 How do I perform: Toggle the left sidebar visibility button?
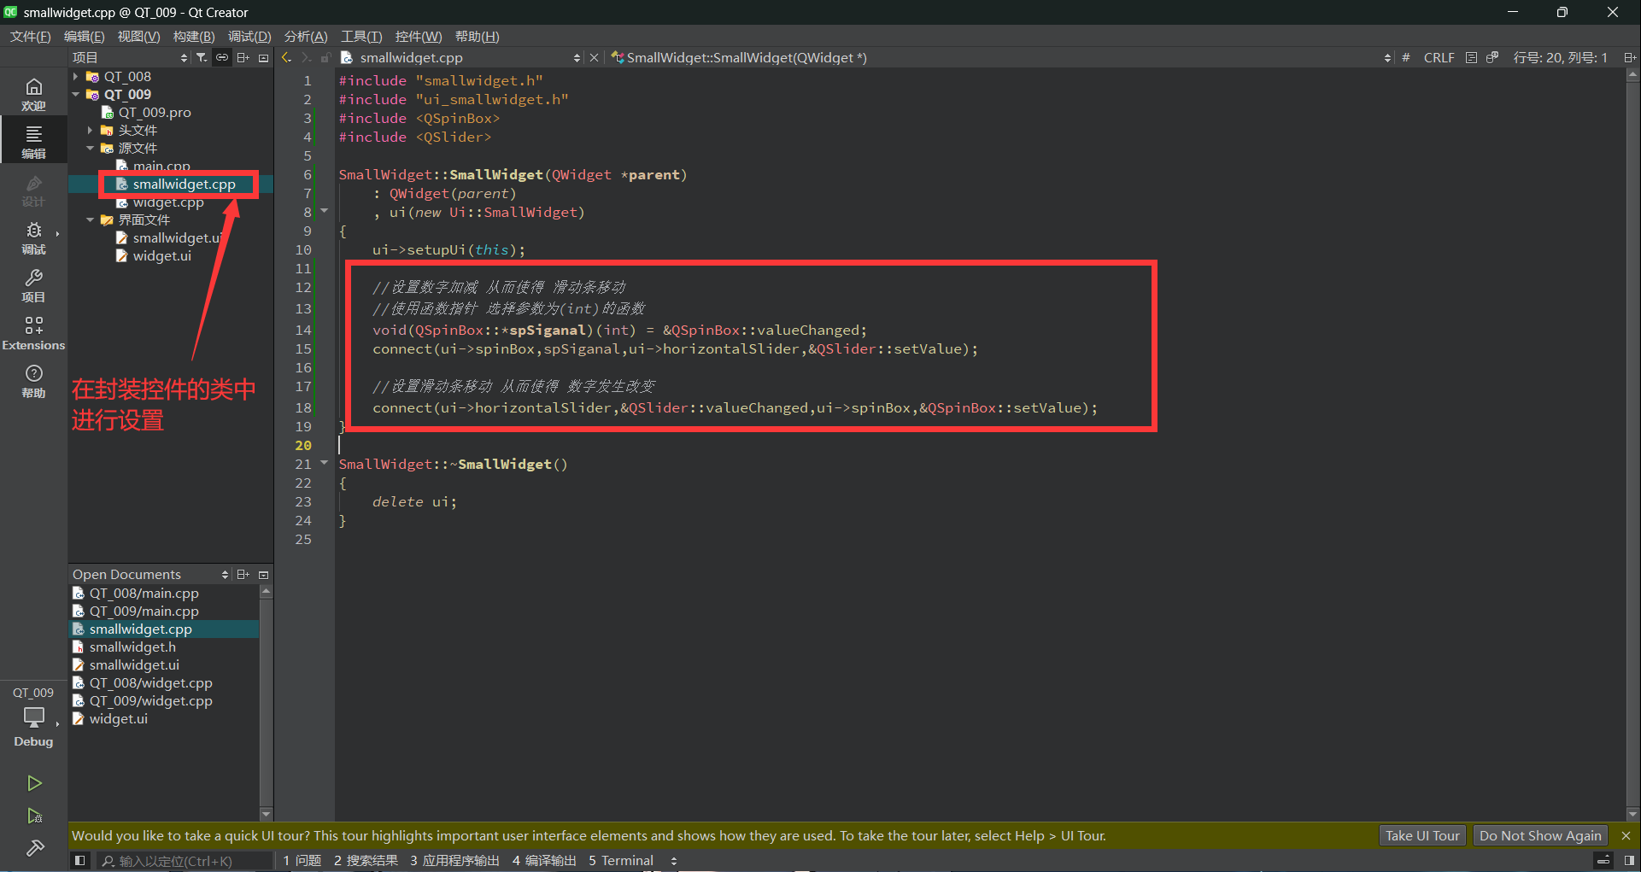[x=79, y=860]
